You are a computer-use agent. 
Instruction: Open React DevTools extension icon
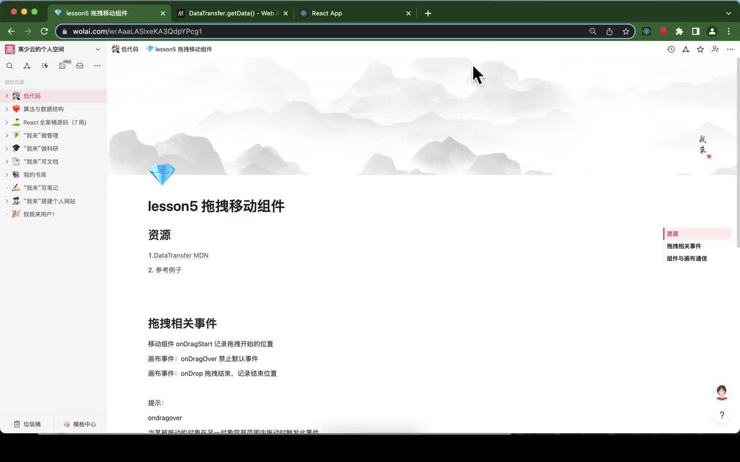(647, 31)
